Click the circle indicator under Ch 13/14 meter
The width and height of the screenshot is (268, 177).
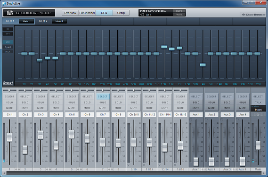click(160, 165)
